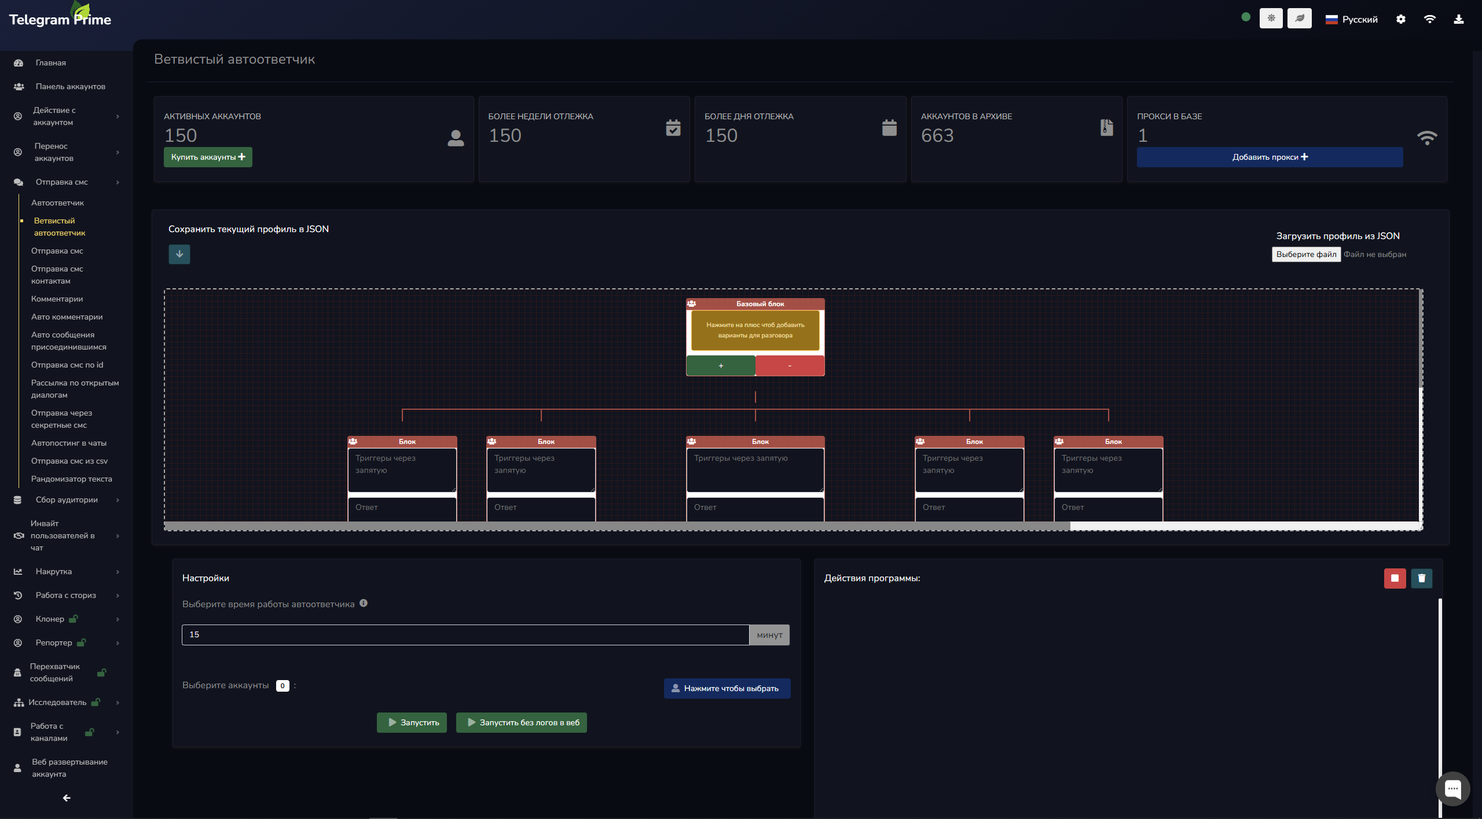Viewport: 1482px width, 819px height.
Task: Open the settings gear in top bar
Action: 1400,19
